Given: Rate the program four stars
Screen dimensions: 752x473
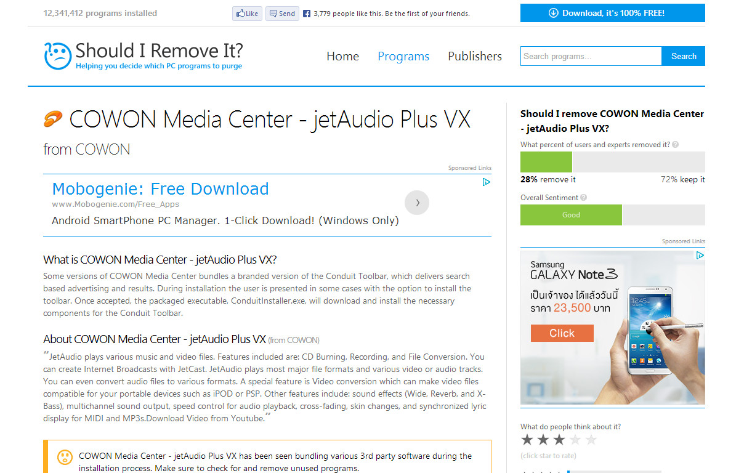Looking at the screenshot, I should 575,440.
